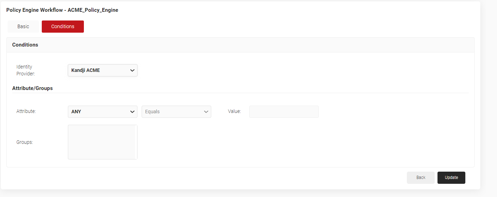
Task: Click the Groups field label
Action: point(24,142)
